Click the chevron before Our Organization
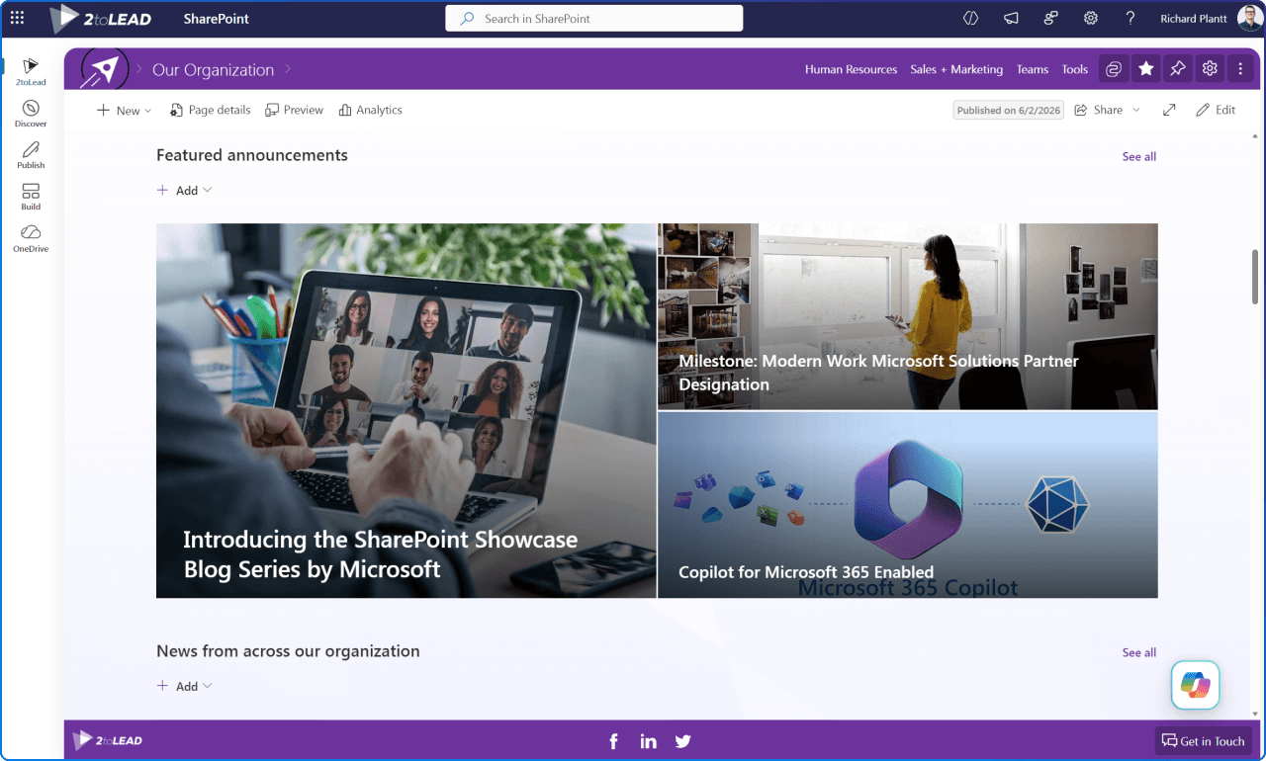 (x=139, y=69)
